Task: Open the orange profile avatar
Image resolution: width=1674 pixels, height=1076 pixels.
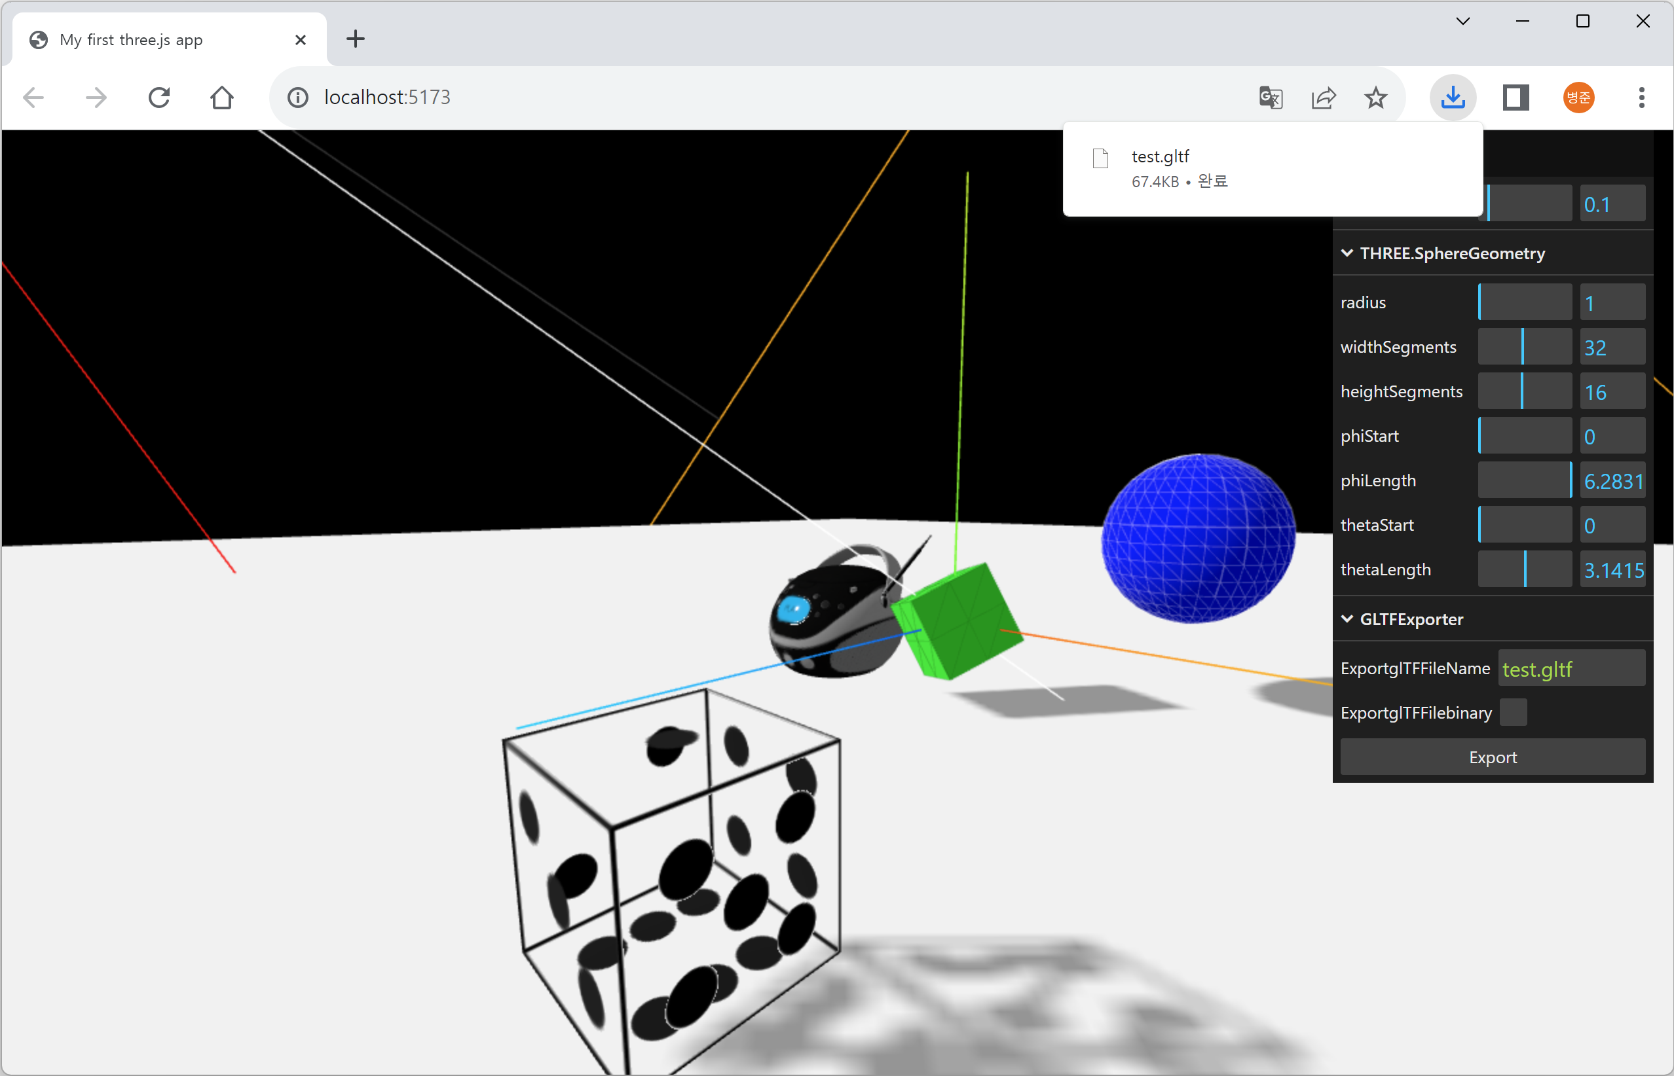Action: (x=1578, y=97)
